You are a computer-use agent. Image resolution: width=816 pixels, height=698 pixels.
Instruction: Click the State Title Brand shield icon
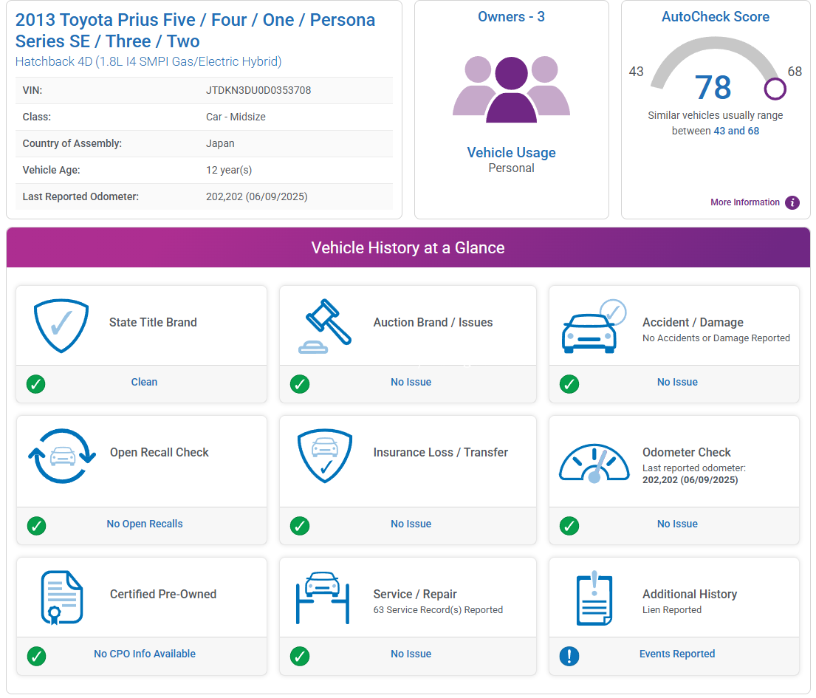pyautogui.click(x=61, y=326)
